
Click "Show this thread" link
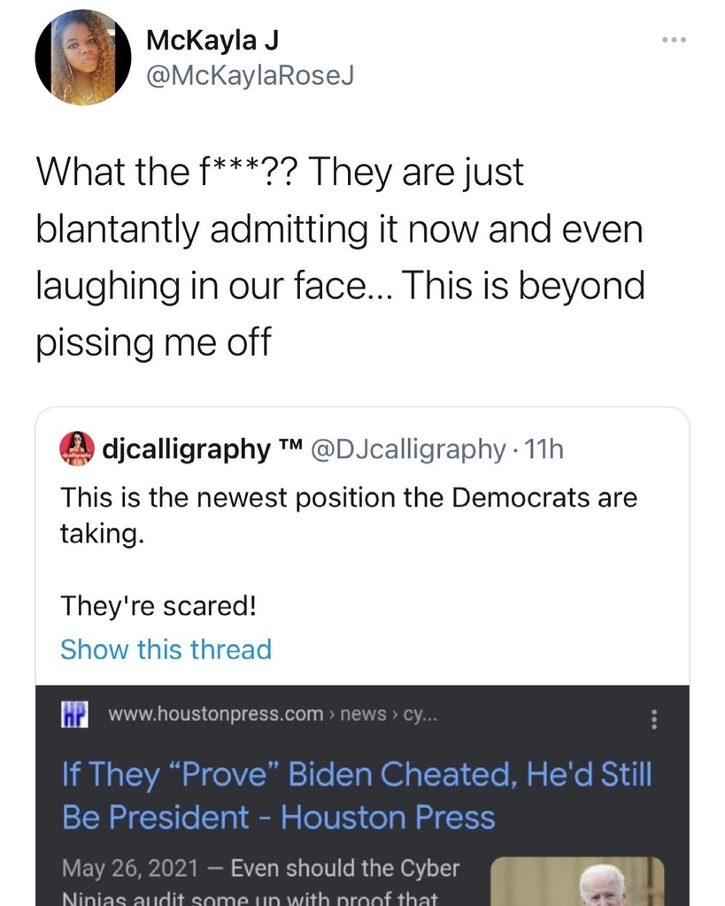(166, 649)
